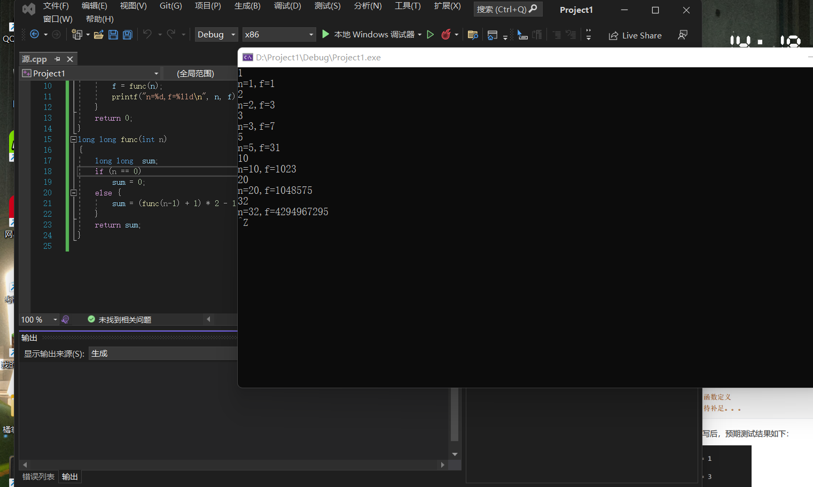
Task: Click the Live Share button
Action: tap(635, 35)
